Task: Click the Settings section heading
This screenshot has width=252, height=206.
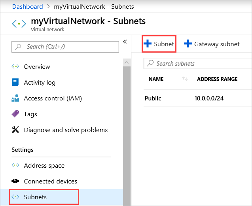Action: pyautogui.click(x=23, y=149)
